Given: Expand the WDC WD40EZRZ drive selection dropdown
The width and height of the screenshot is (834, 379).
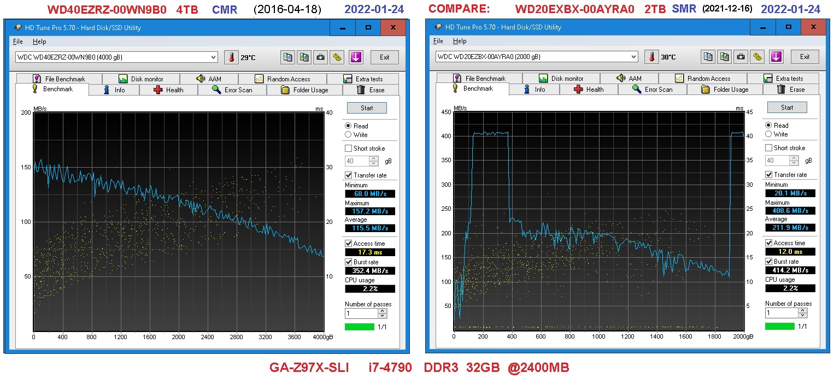Looking at the screenshot, I should coord(213,57).
